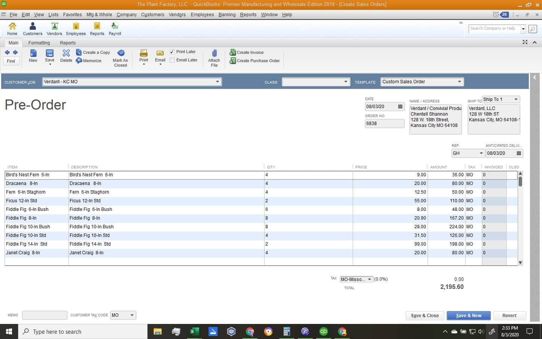The image size is (542, 339).
Task: Open Calculator from the taskbar
Action: pos(286,331)
